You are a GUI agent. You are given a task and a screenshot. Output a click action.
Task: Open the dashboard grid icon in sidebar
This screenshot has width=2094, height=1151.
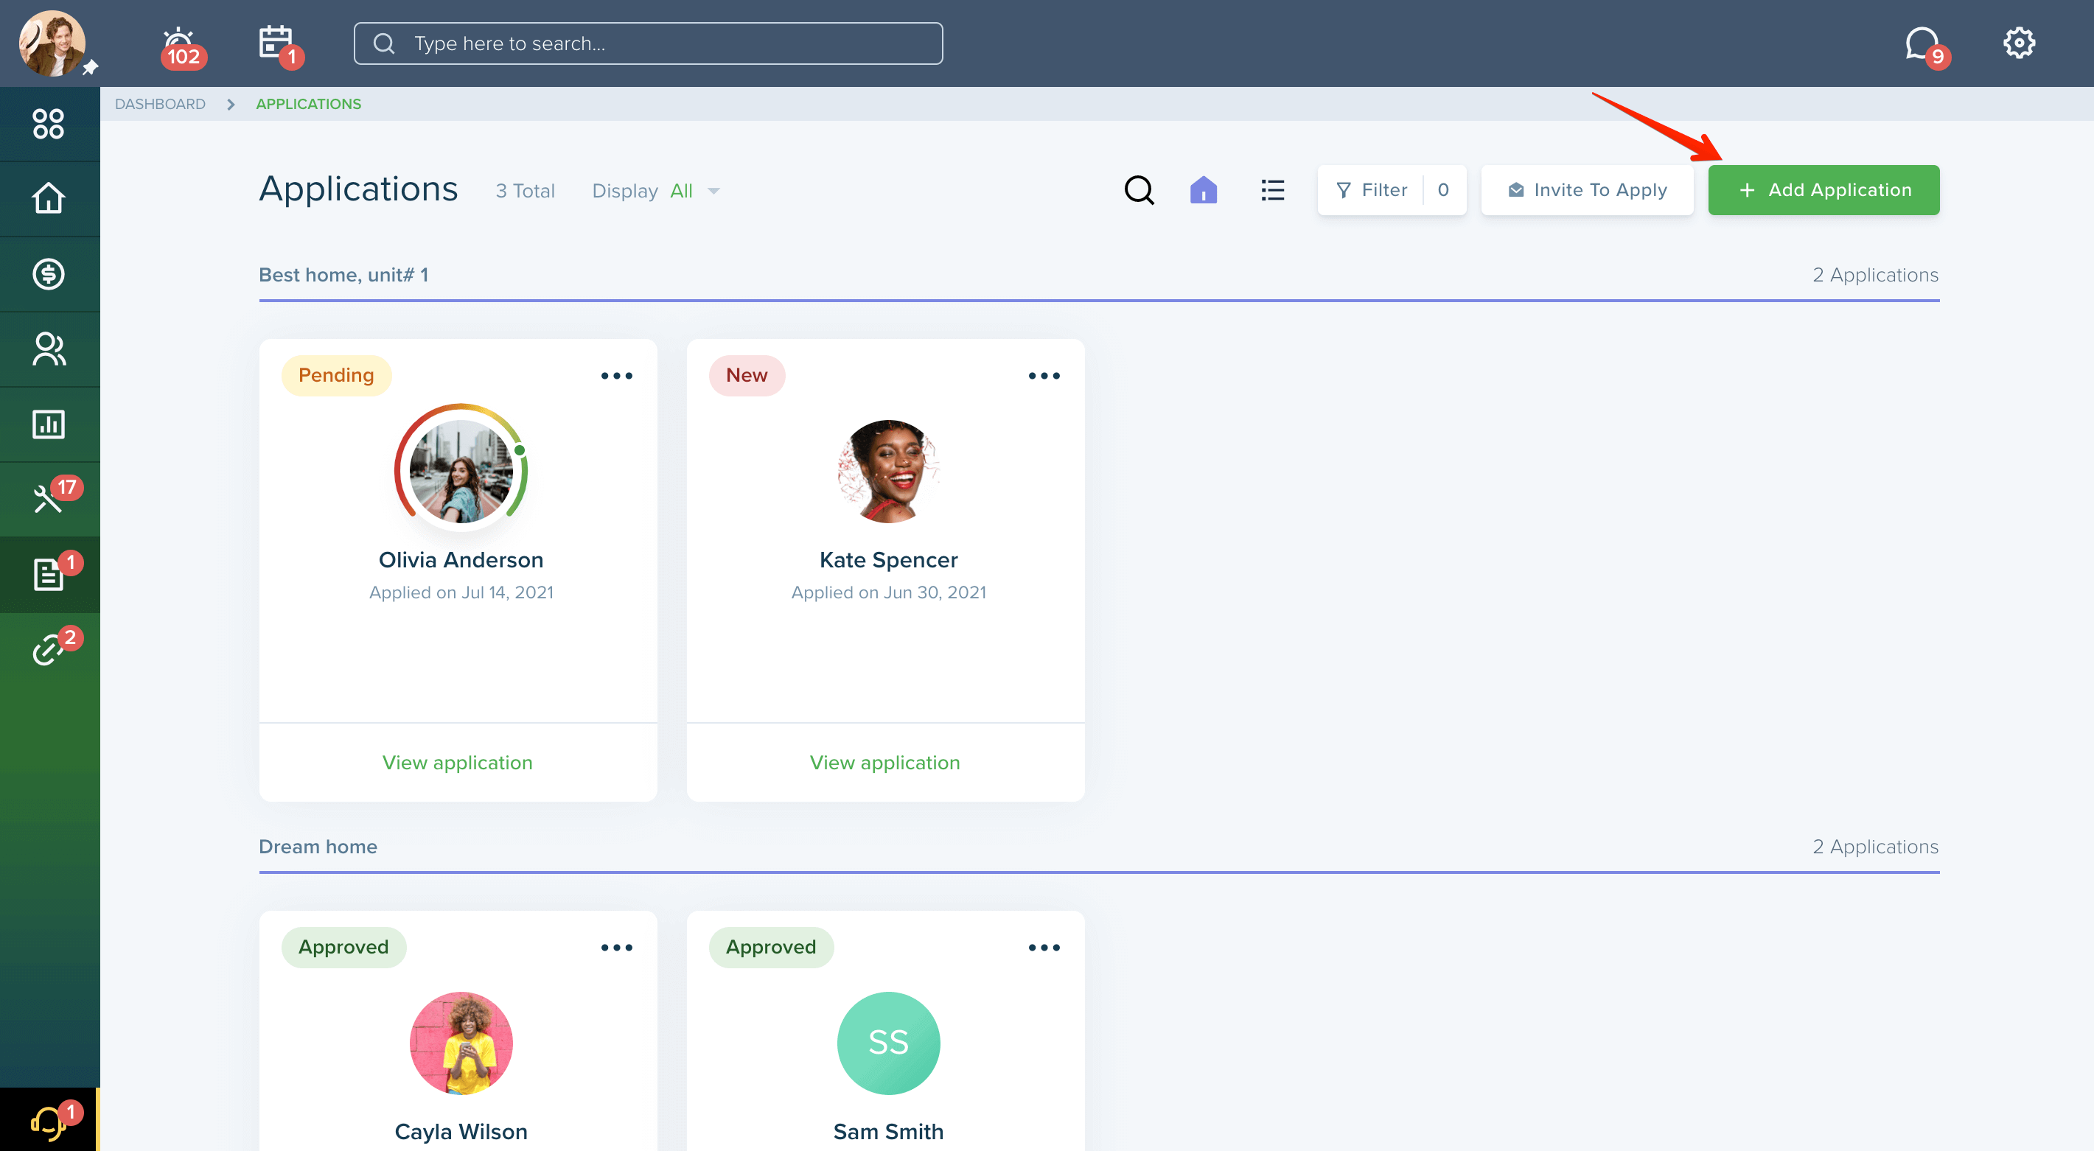pyautogui.click(x=49, y=124)
